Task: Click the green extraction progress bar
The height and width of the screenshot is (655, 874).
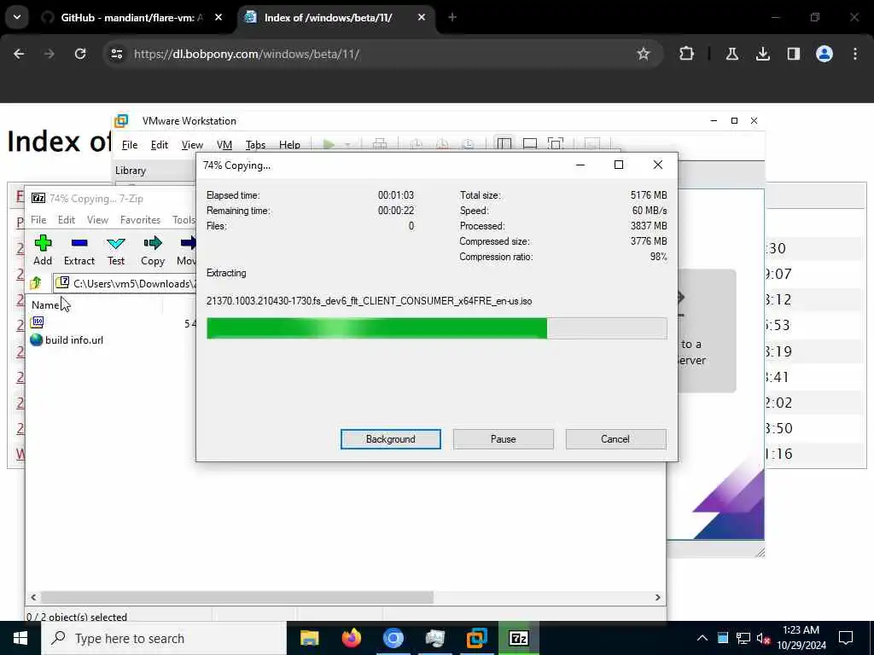Action: pyautogui.click(x=436, y=328)
